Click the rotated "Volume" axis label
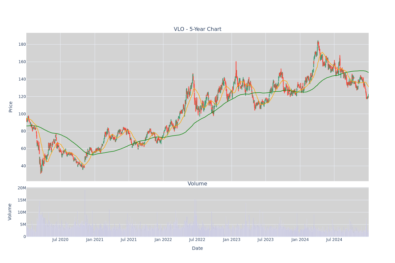Viewport: 395px width, 263px height. (x=10, y=212)
